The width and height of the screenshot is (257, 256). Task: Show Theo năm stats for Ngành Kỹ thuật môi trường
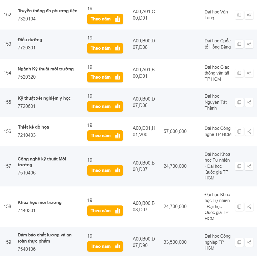coord(105,77)
